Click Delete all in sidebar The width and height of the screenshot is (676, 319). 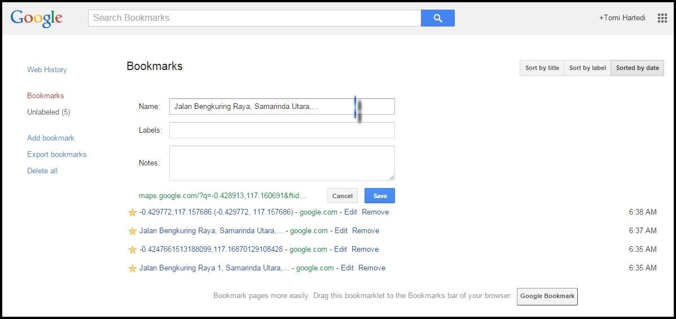[x=42, y=171]
